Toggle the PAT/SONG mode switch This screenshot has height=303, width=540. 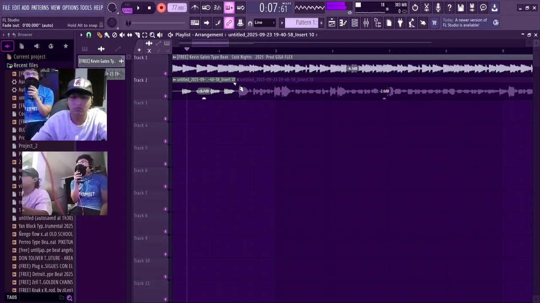coord(127,8)
